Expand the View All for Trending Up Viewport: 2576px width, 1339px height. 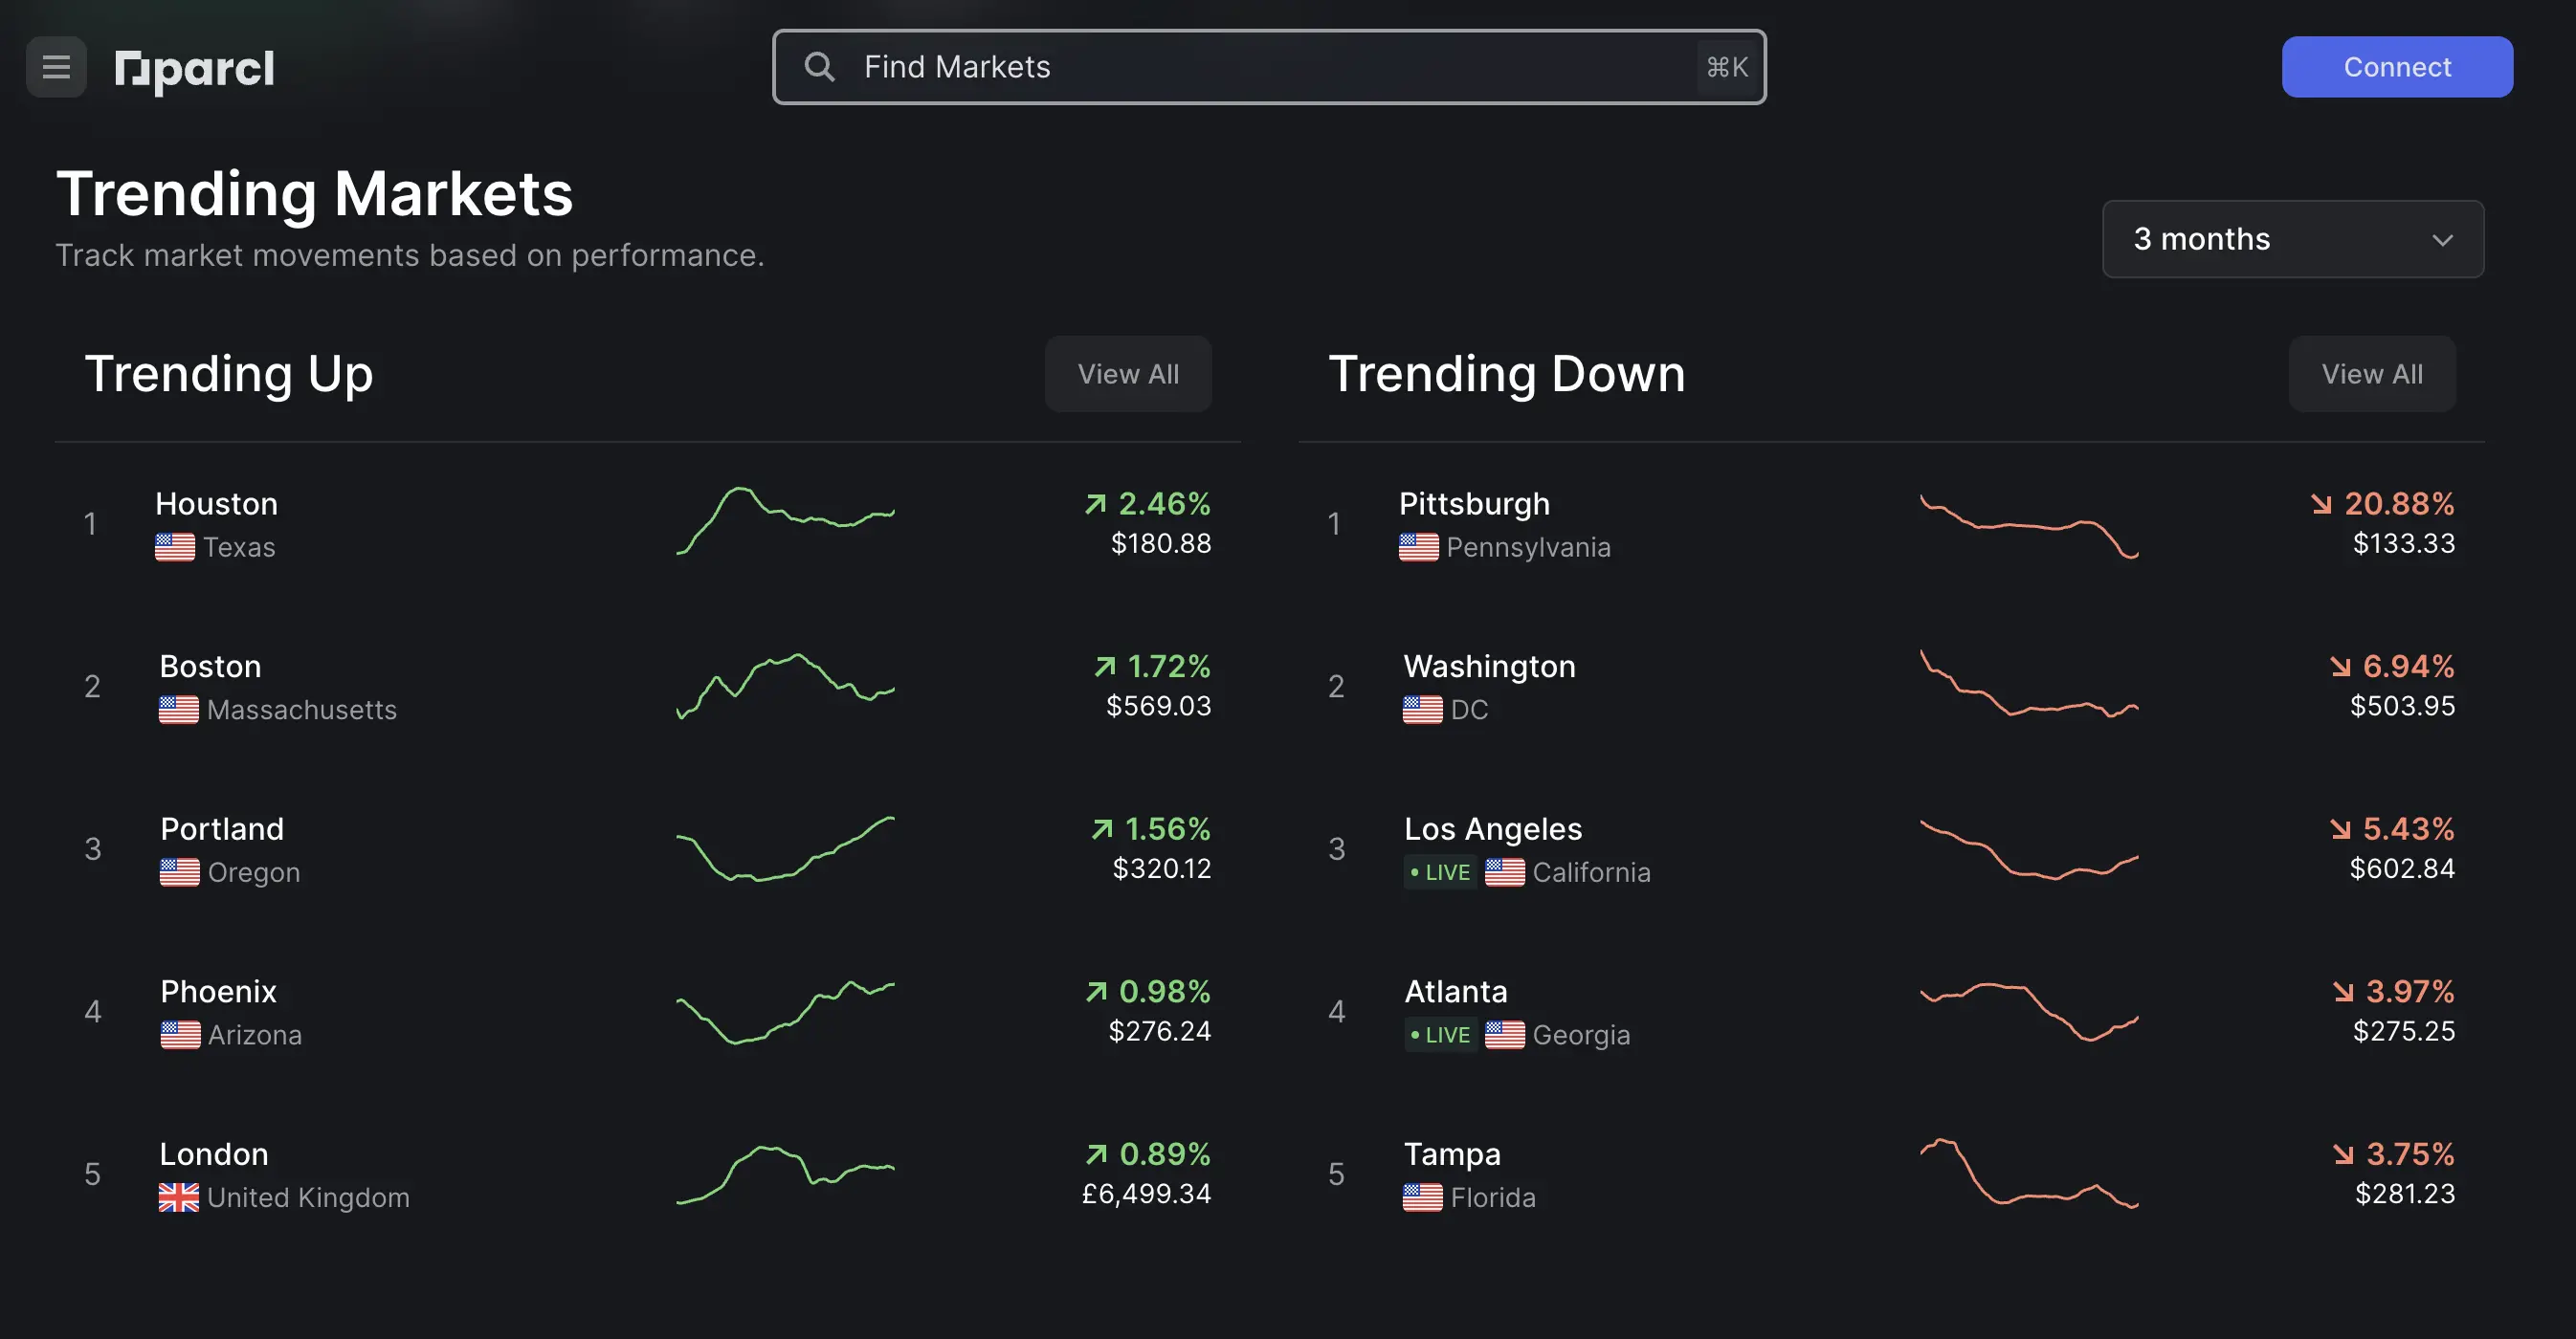click(1128, 373)
